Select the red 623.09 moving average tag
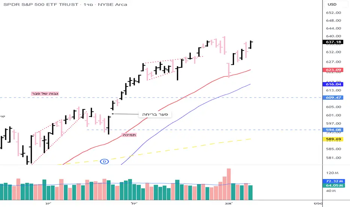350x207 pixels. tap(333, 70)
